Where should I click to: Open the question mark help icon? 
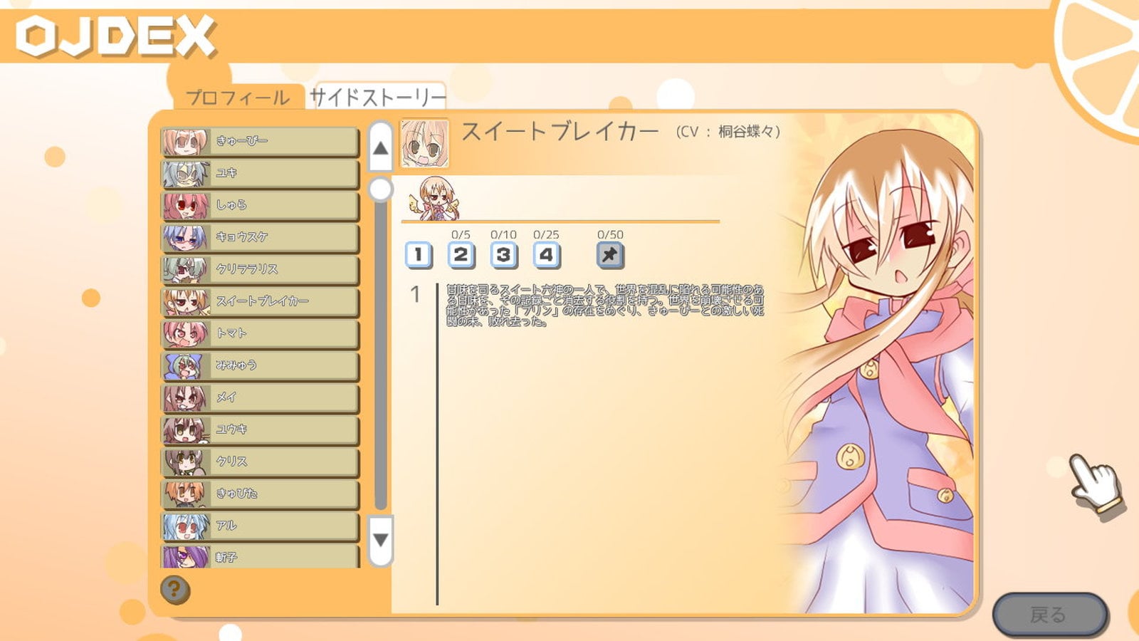coord(175,590)
